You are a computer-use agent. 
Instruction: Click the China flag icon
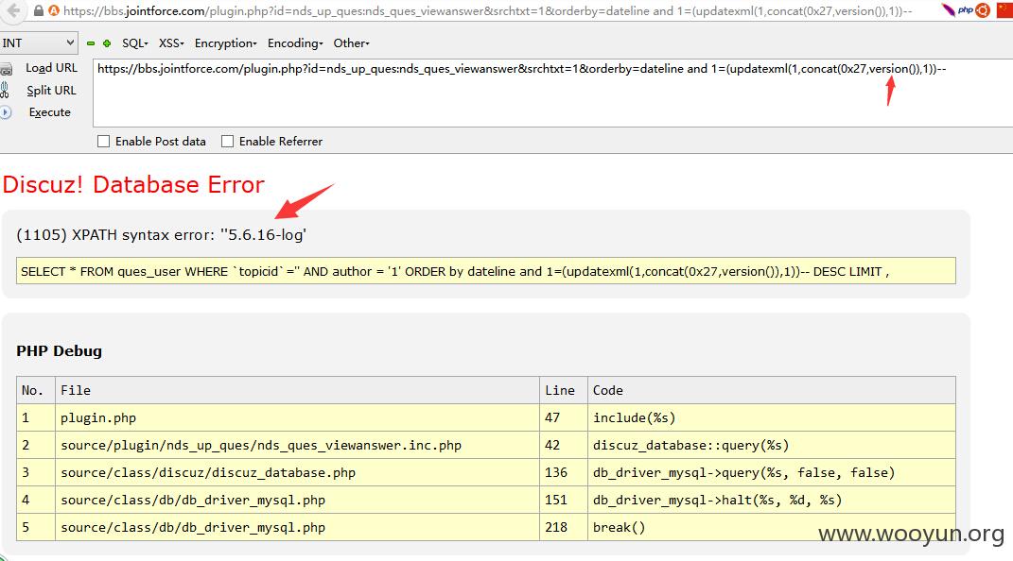[x=1004, y=10]
